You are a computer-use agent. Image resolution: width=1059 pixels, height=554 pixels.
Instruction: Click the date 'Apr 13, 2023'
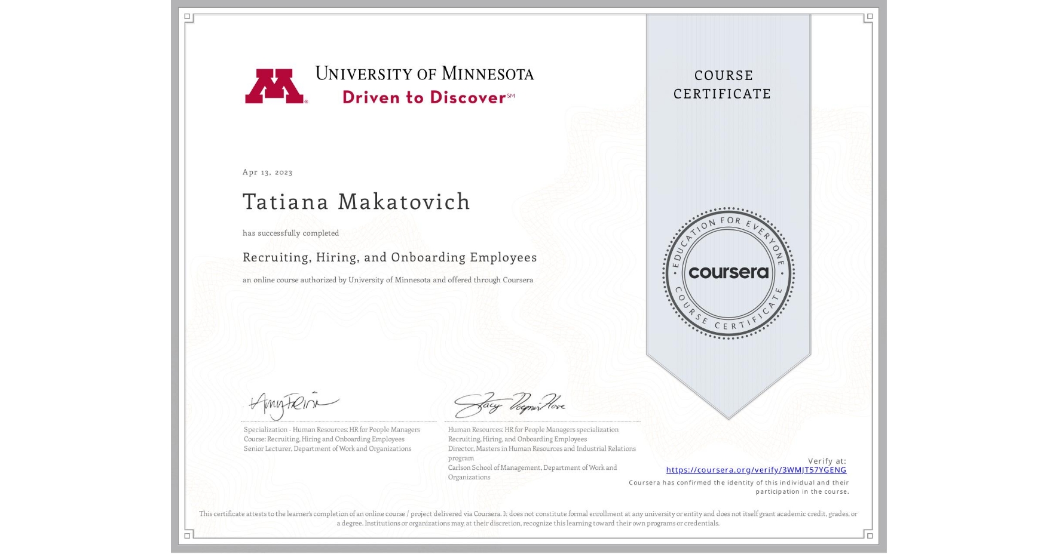267,172
